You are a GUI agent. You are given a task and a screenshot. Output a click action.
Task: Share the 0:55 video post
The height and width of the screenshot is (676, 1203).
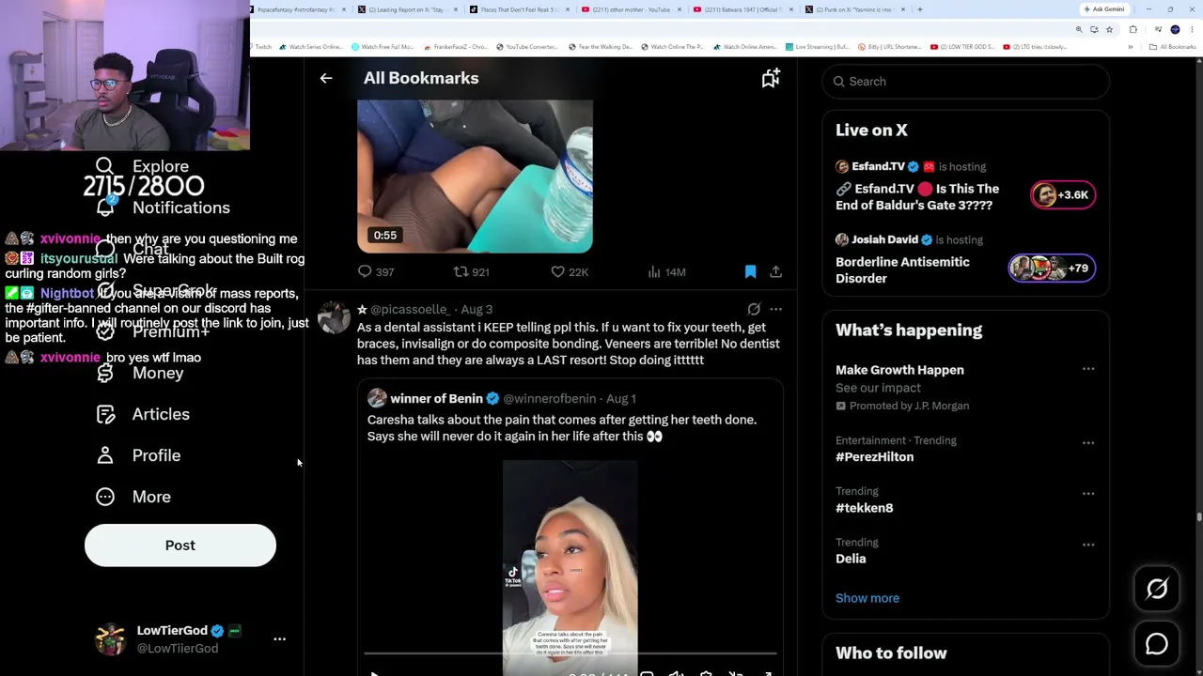coord(775,272)
